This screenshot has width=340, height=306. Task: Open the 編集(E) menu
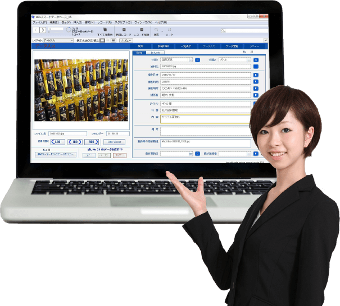click(x=54, y=22)
